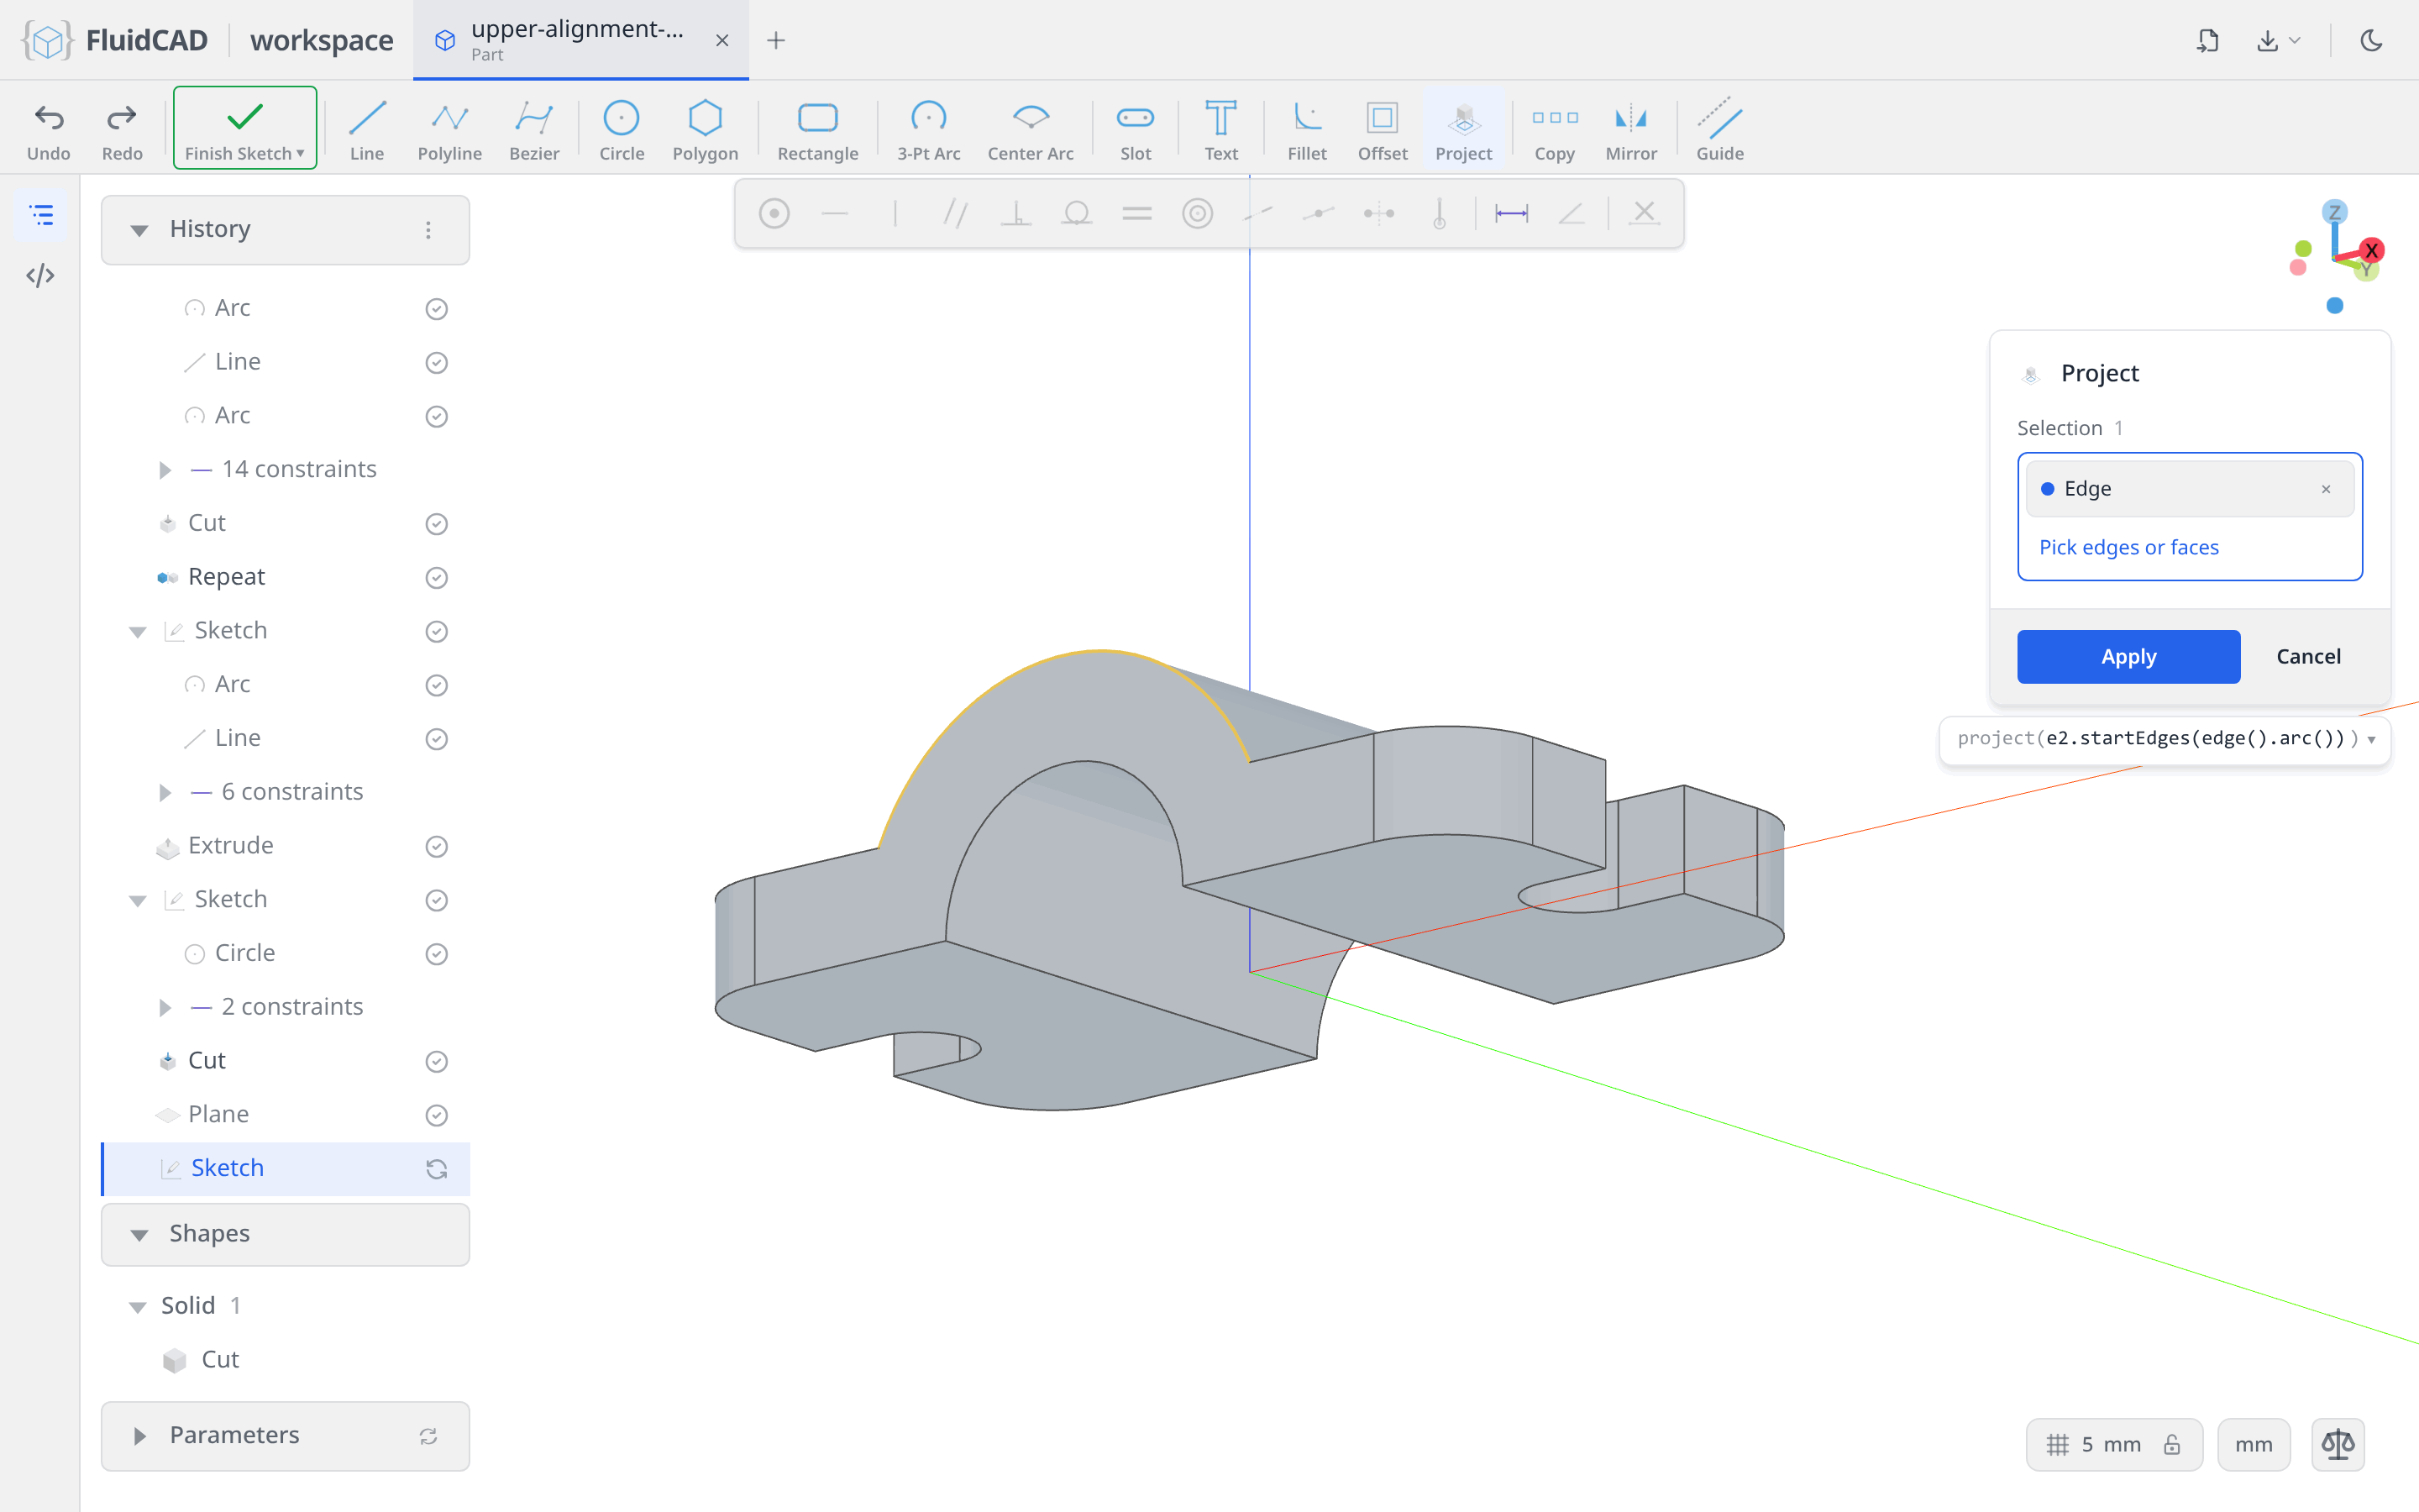Apply the parallel constraint icon
Image resolution: width=2419 pixels, height=1512 pixels.
pos(956,213)
